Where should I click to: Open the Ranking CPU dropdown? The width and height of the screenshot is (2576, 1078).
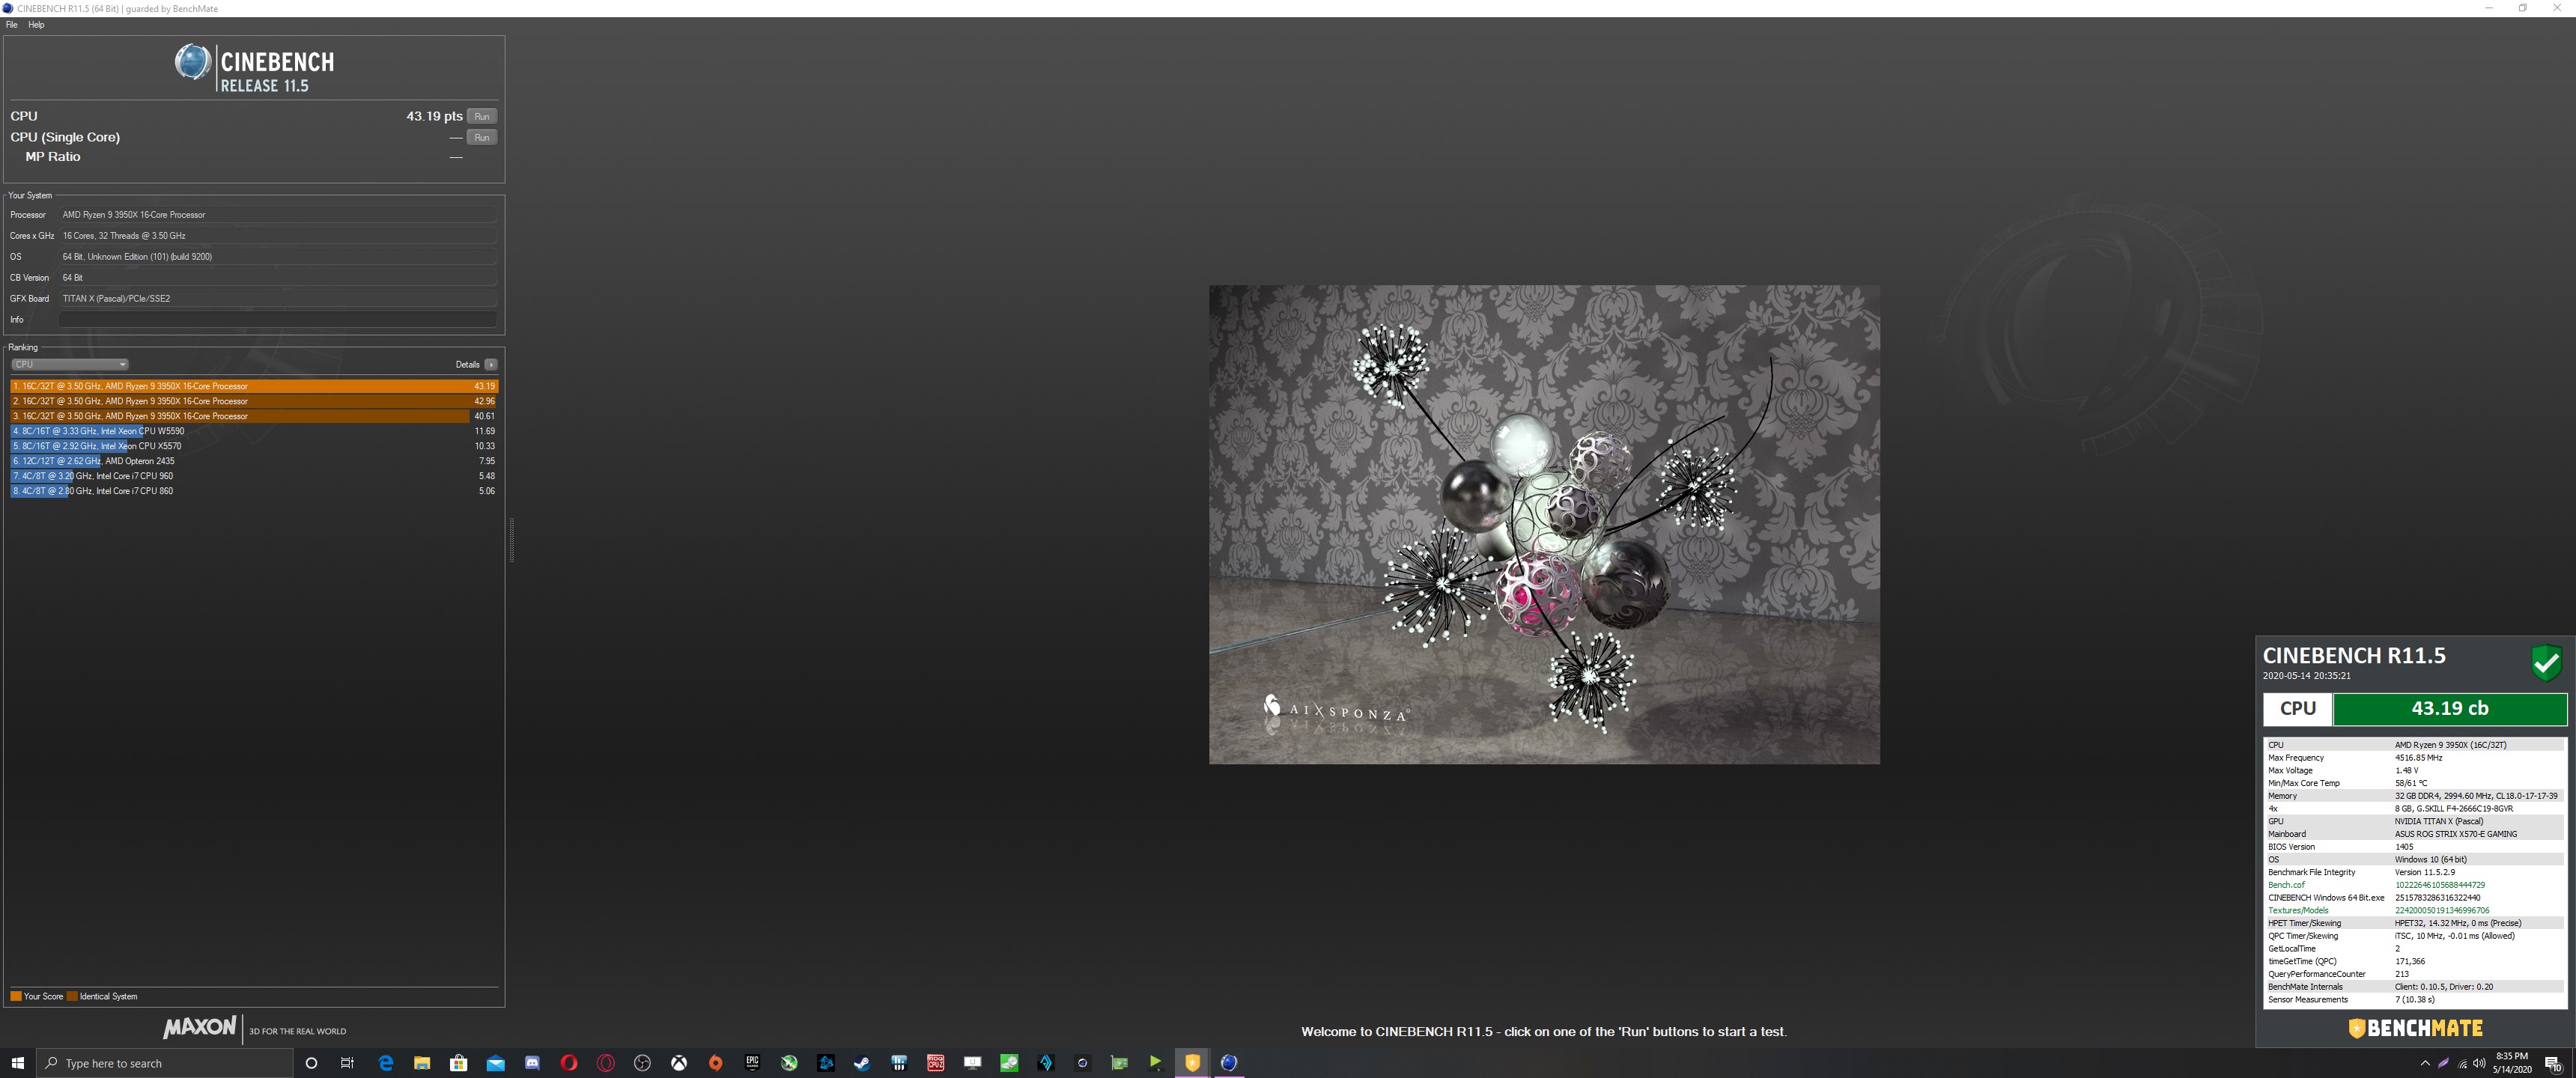coord(69,364)
